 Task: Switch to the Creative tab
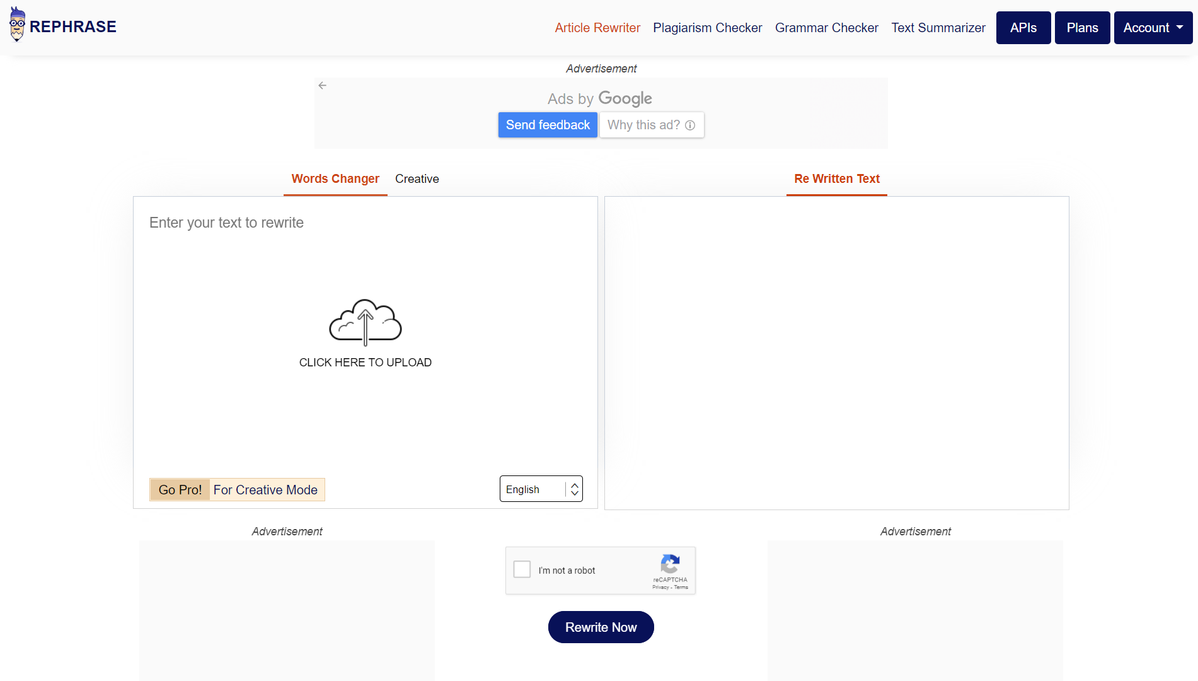coord(417,179)
